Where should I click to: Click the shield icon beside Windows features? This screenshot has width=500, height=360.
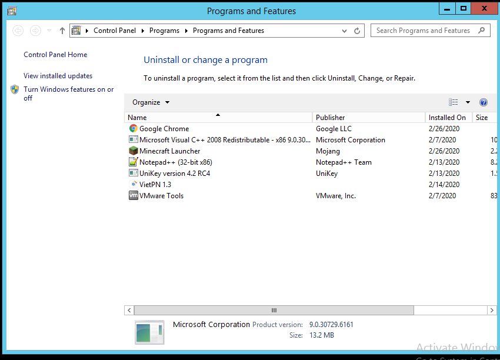tap(15, 89)
